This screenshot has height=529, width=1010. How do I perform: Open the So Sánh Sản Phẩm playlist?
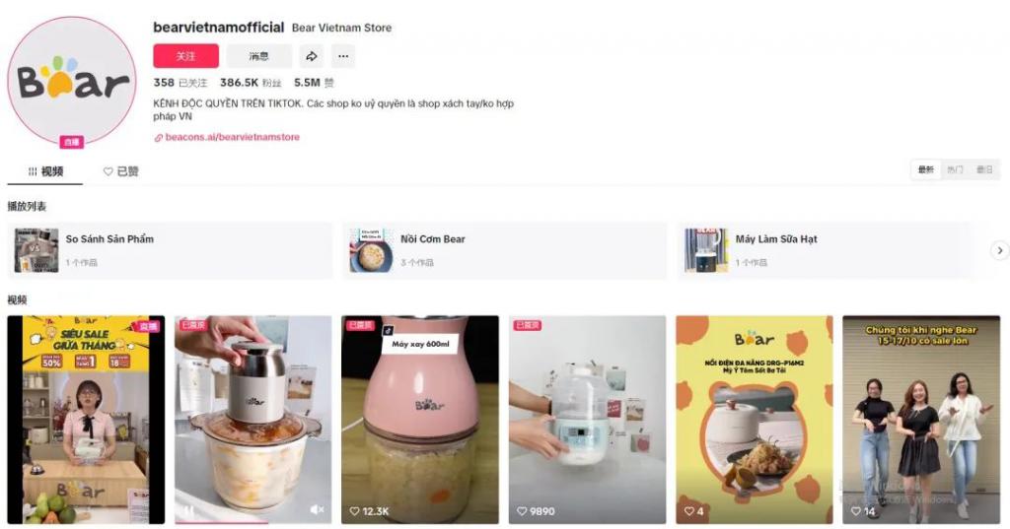coord(170,250)
